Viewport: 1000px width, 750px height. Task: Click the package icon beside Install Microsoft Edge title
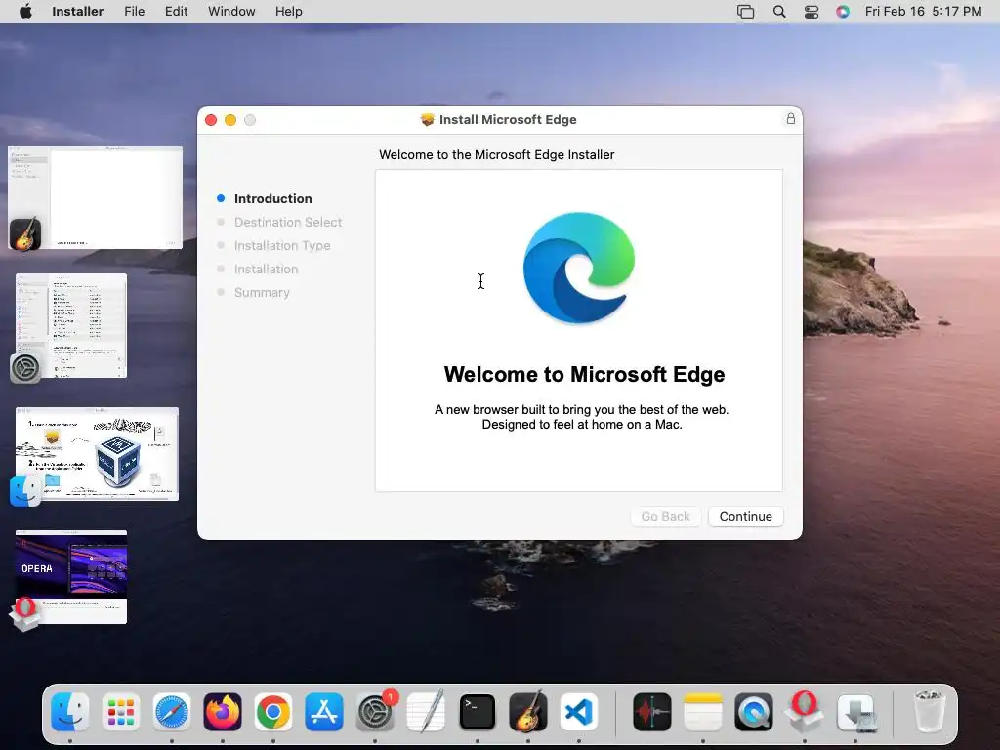point(428,119)
